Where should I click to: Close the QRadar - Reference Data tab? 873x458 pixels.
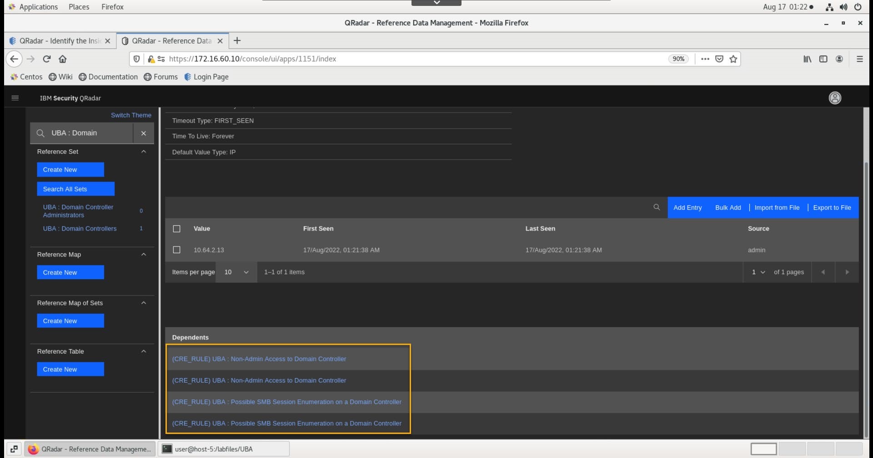tap(220, 41)
